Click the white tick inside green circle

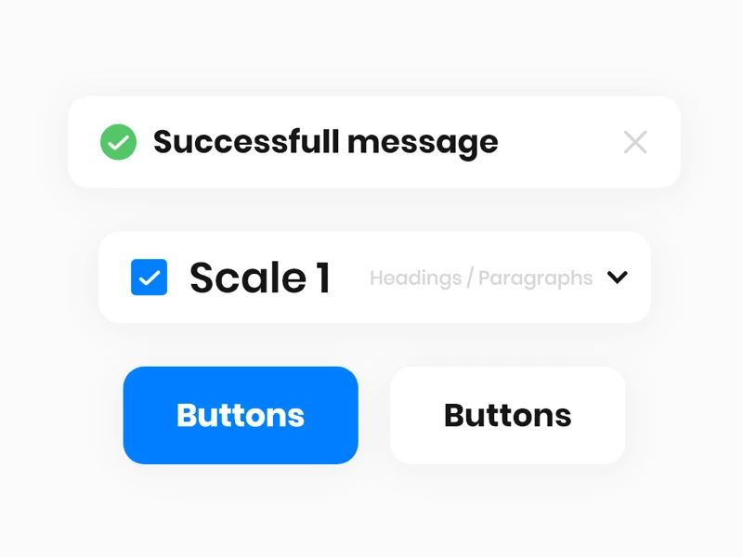(119, 142)
